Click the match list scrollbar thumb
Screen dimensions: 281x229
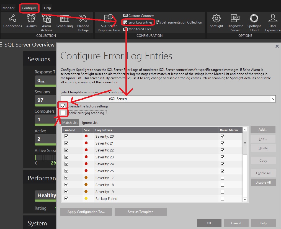pos(245,143)
